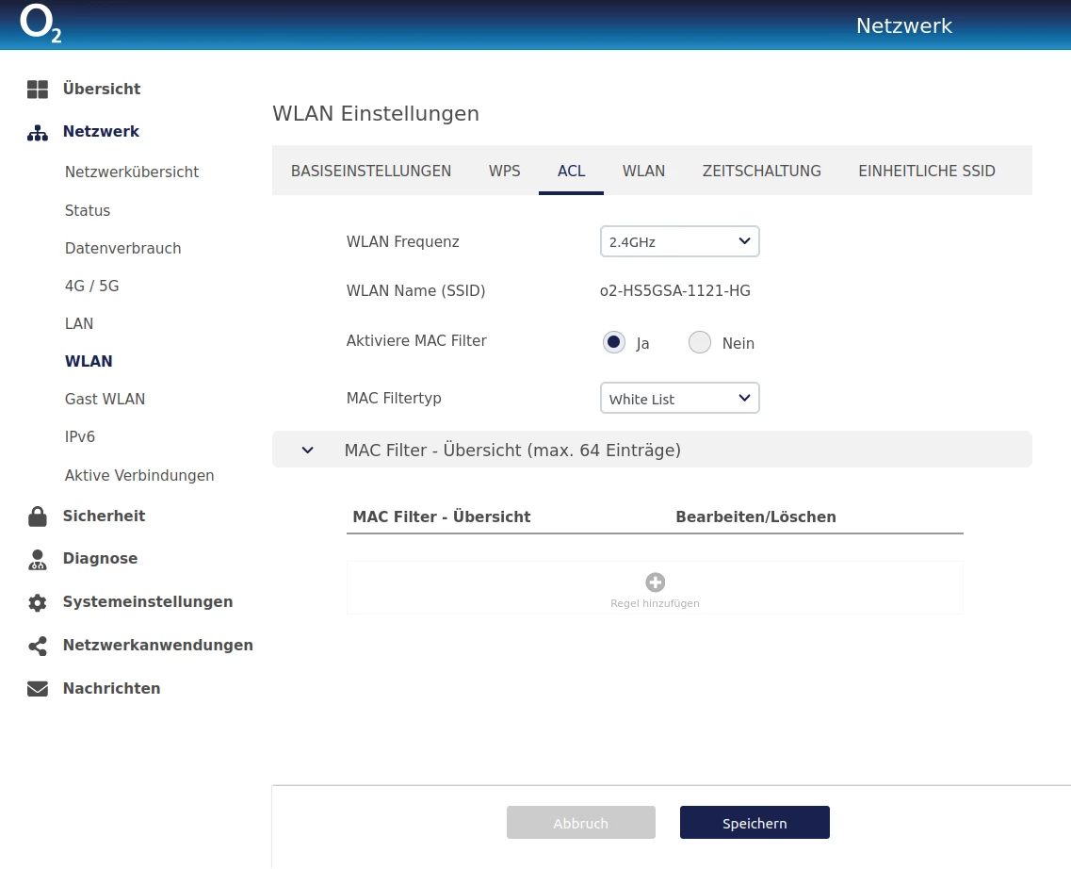The image size is (1071, 869).
Task: Collapse the MAC Filter - Übersicht section chevron
Action: [x=307, y=451]
